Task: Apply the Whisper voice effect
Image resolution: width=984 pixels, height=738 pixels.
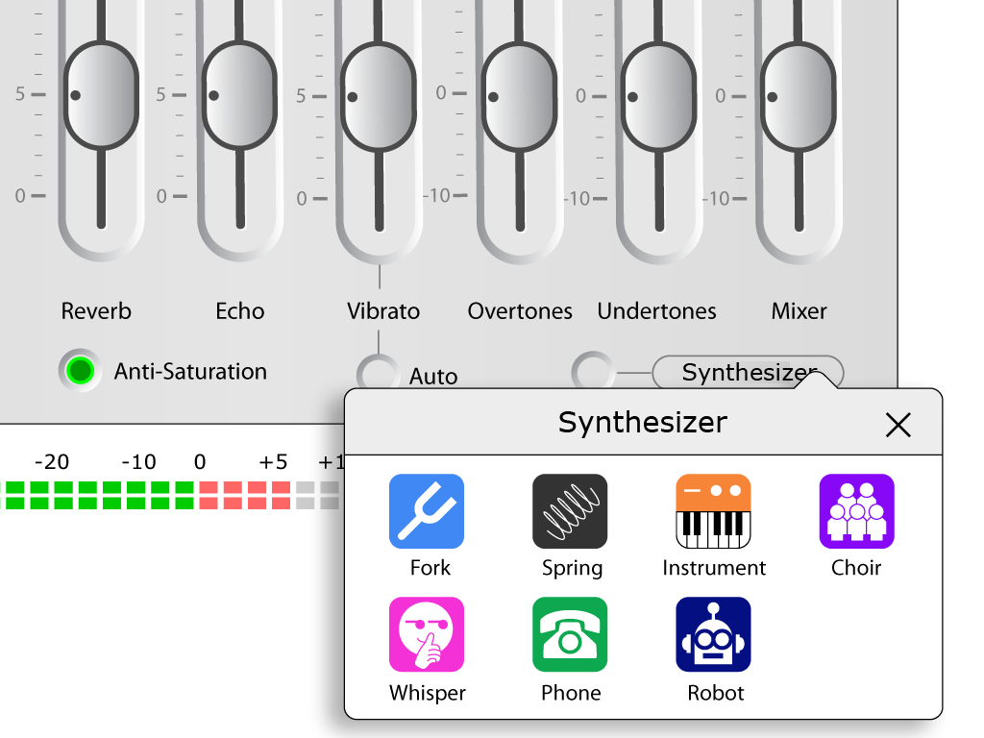Action: [427, 634]
